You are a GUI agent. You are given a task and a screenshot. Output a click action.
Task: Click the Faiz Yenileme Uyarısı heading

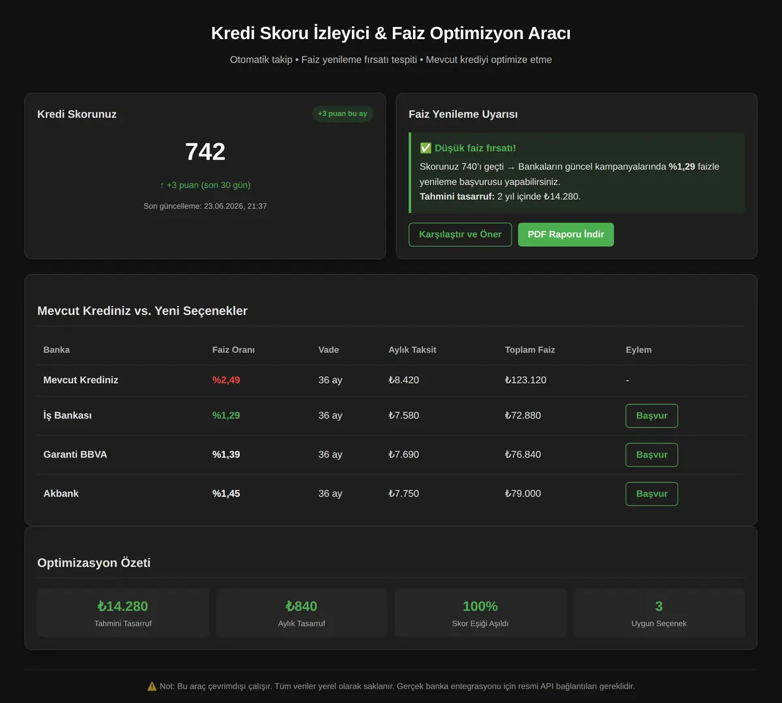point(463,115)
